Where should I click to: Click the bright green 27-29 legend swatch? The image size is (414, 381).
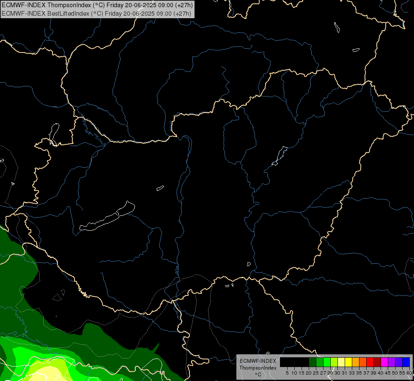(x=327, y=362)
